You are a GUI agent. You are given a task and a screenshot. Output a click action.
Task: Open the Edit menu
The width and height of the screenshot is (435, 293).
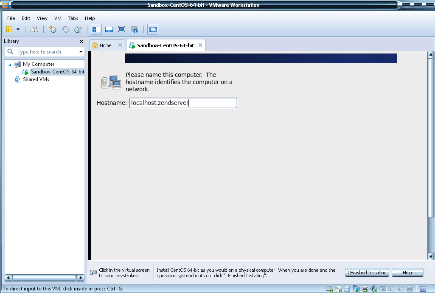coord(26,18)
